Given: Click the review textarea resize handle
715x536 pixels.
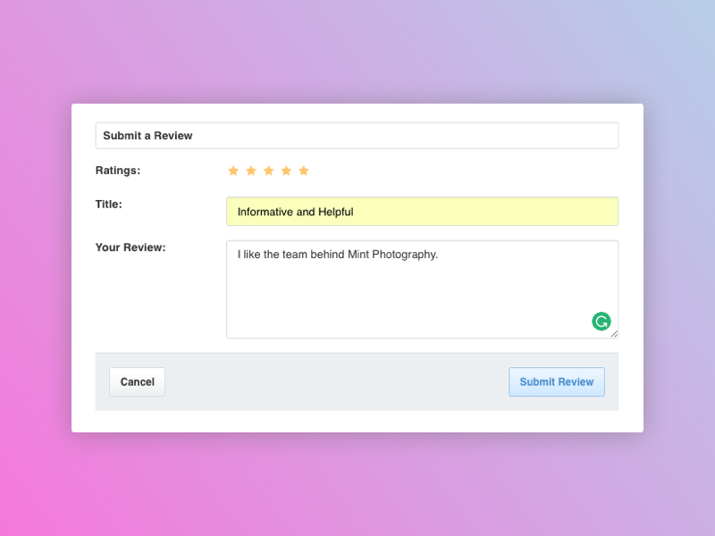Looking at the screenshot, I should click(x=614, y=334).
